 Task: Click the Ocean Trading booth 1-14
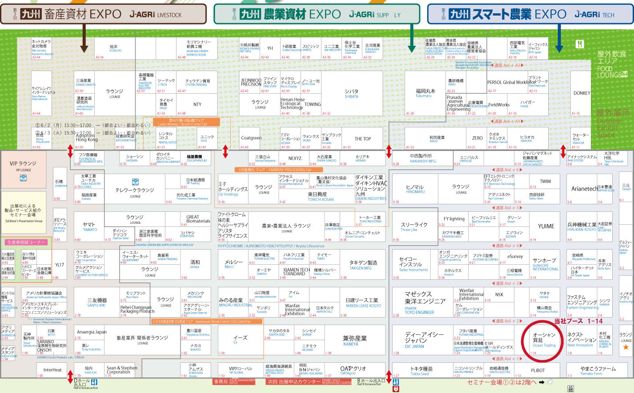pyautogui.click(x=544, y=340)
